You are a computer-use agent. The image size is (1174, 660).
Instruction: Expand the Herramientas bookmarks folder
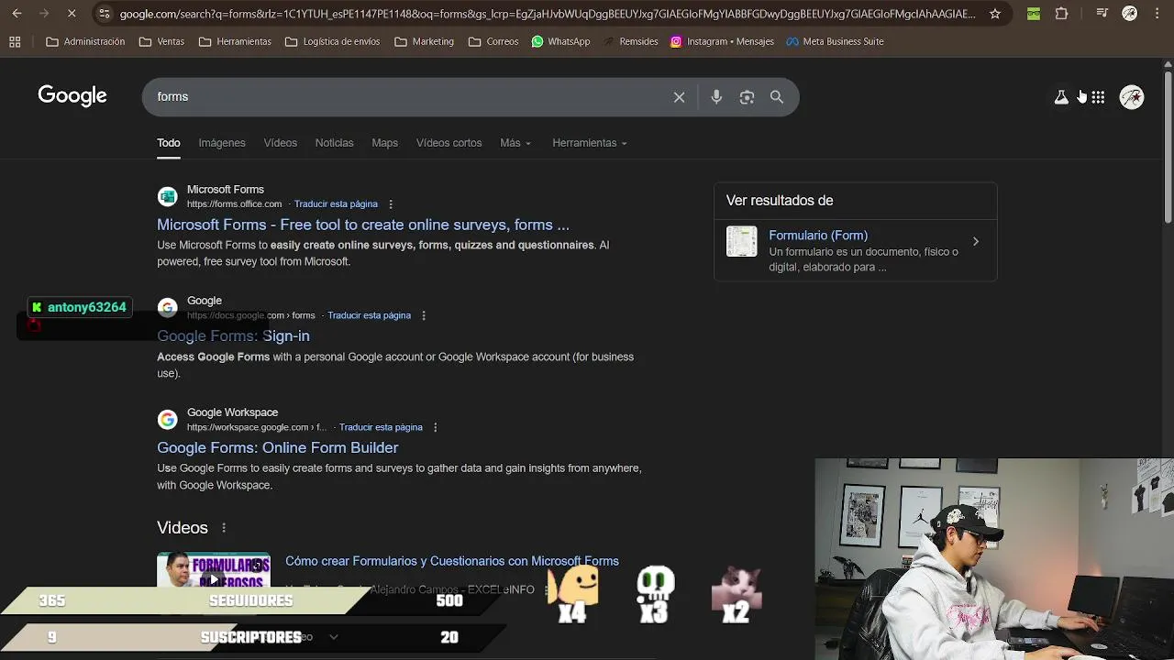(235, 41)
